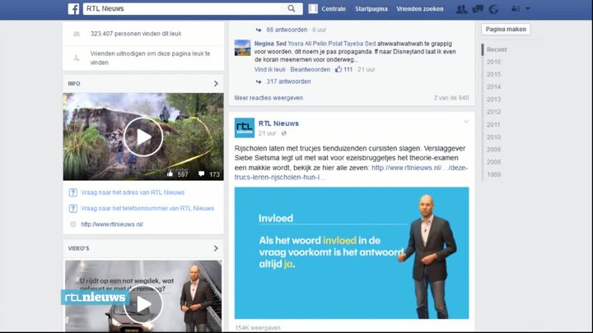
Task: Click the 173 comments bubble icon
Action: (201, 174)
